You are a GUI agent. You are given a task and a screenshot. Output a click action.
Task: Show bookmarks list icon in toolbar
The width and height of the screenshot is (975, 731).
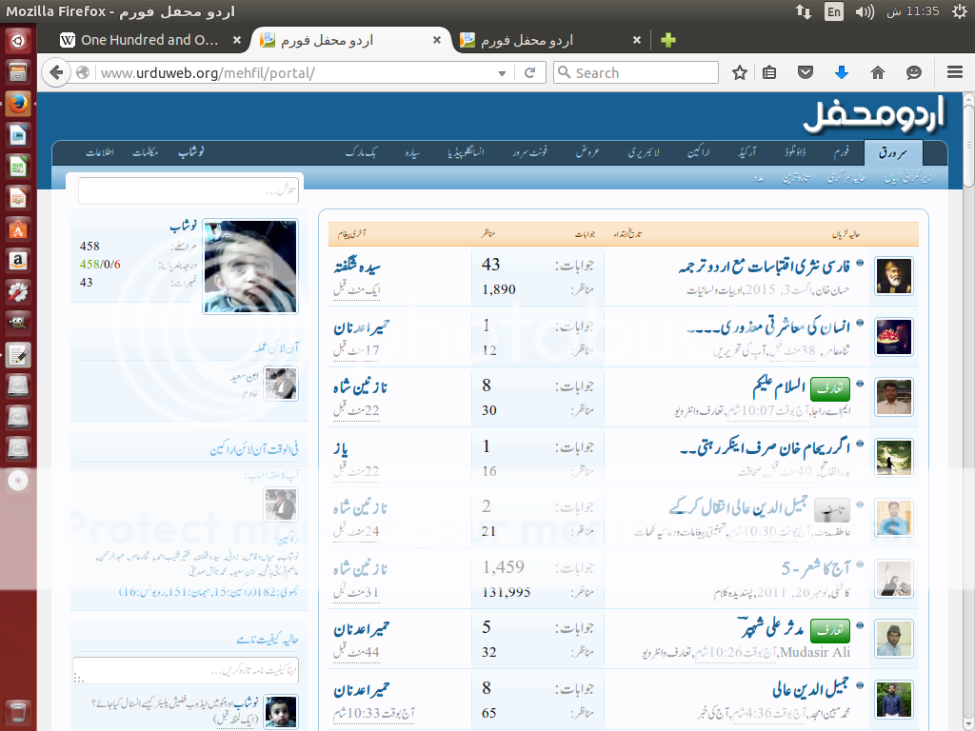pyautogui.click(x=770, y=73)
